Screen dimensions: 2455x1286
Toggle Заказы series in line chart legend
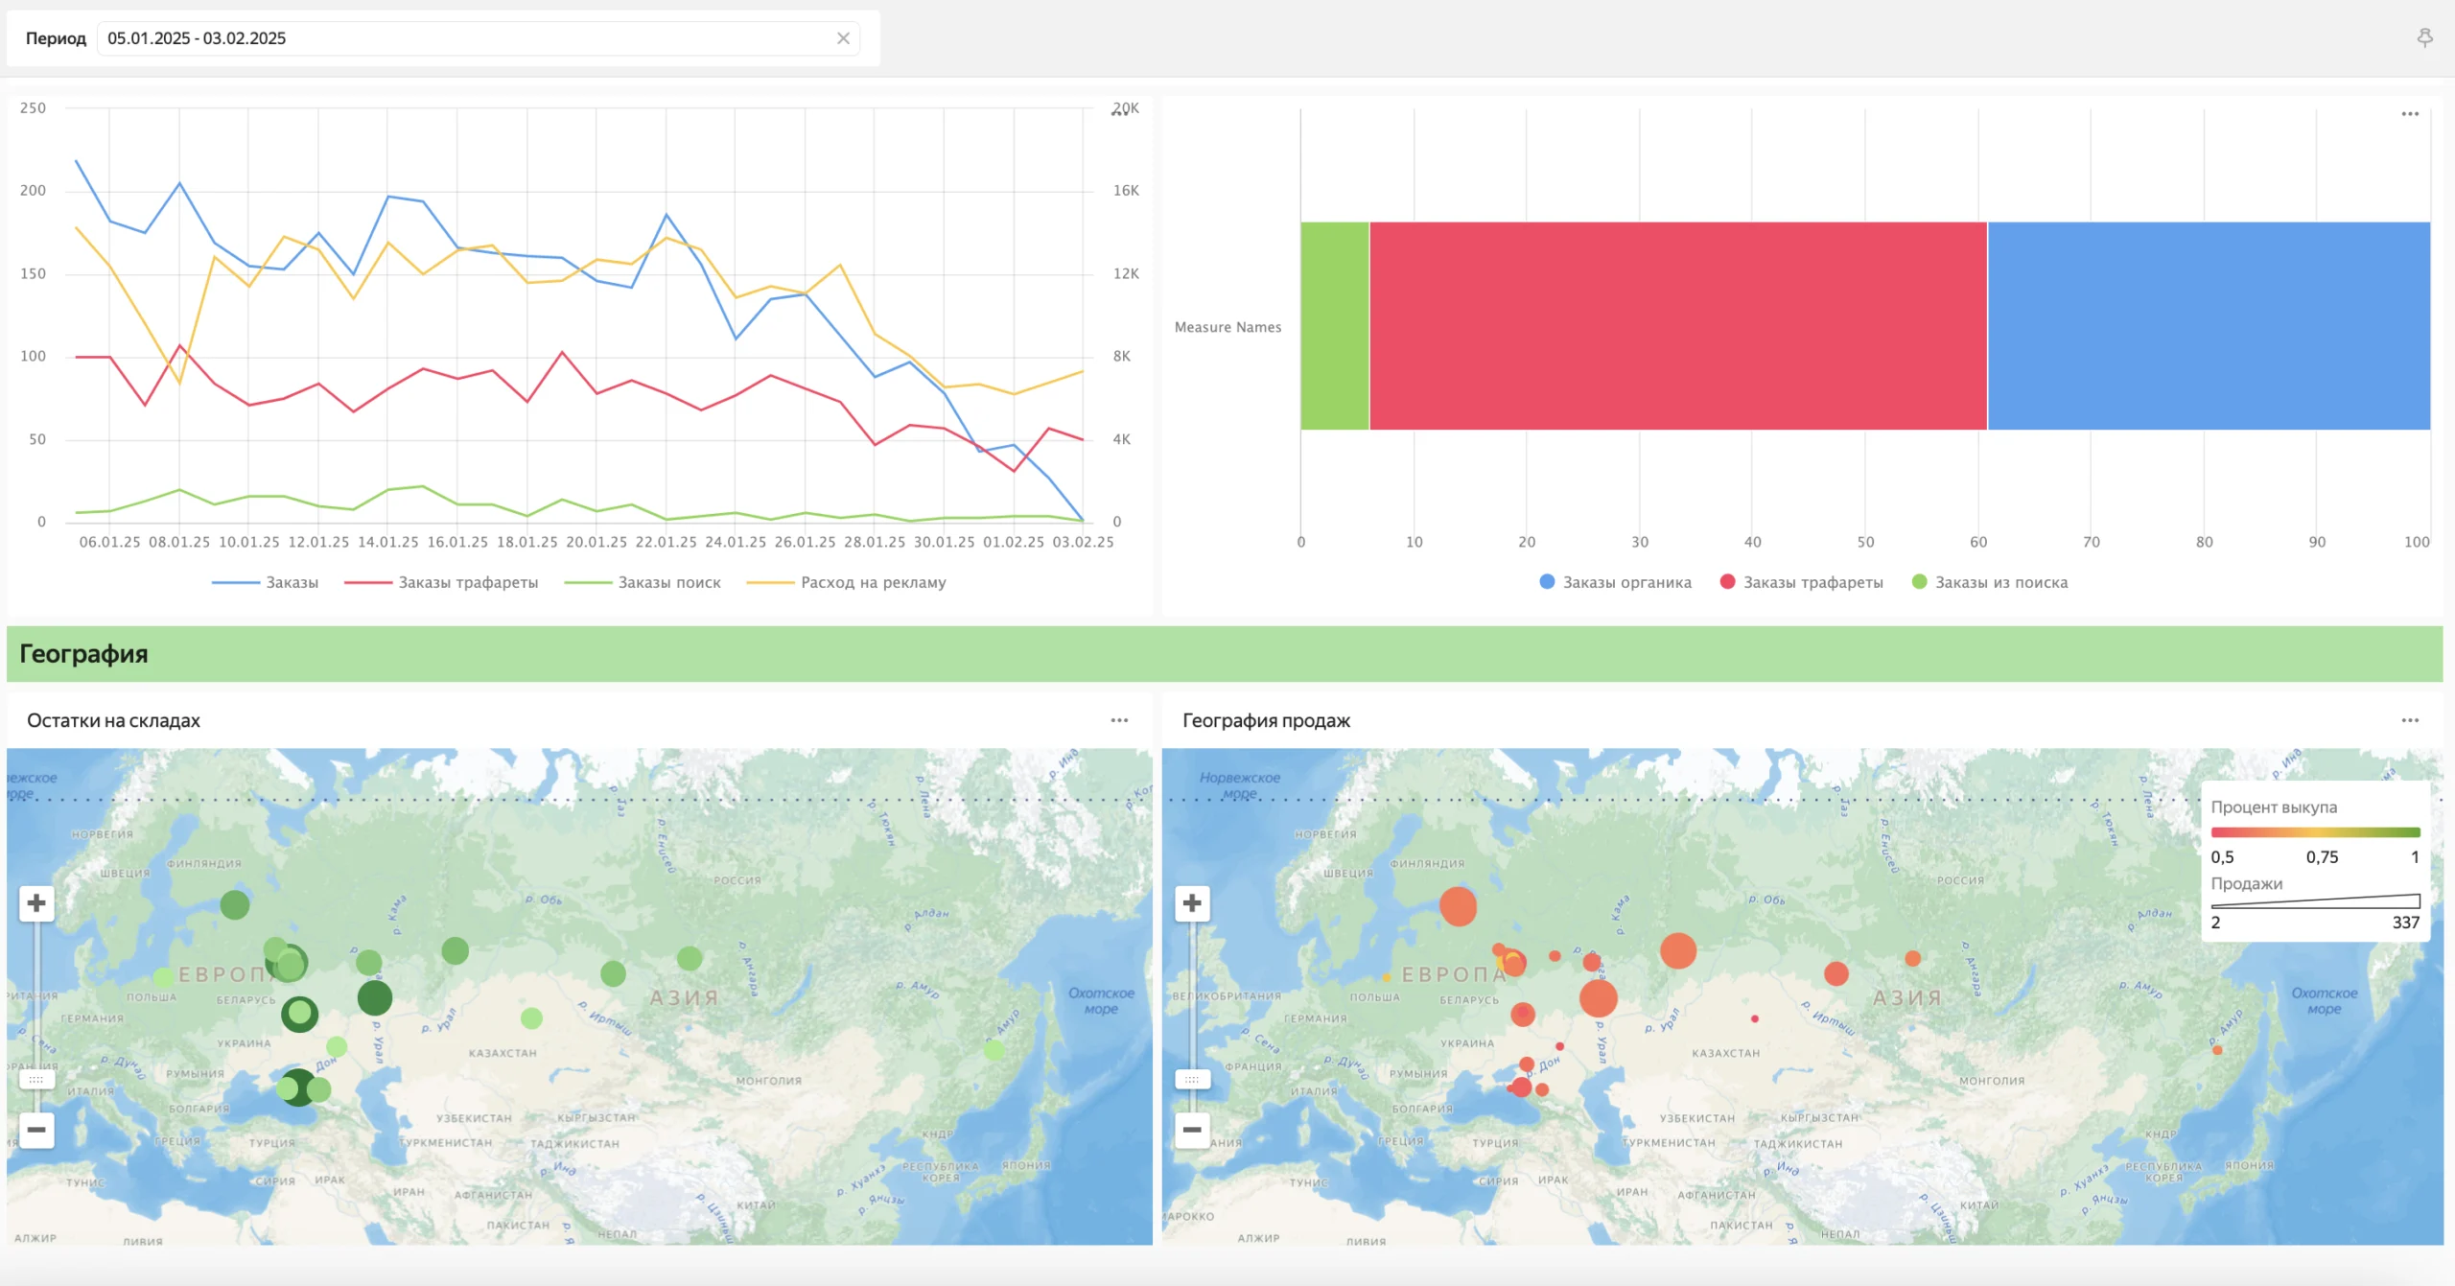[265, 582]
